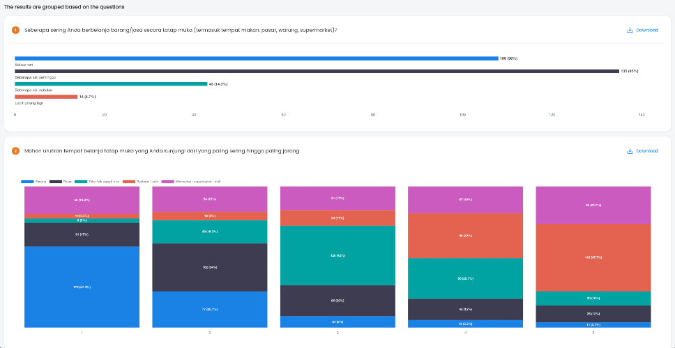Click the orange number 2 question badge
Image resolution: width=675 pixels, height=348 pixels.
click(x=16, y=151)
